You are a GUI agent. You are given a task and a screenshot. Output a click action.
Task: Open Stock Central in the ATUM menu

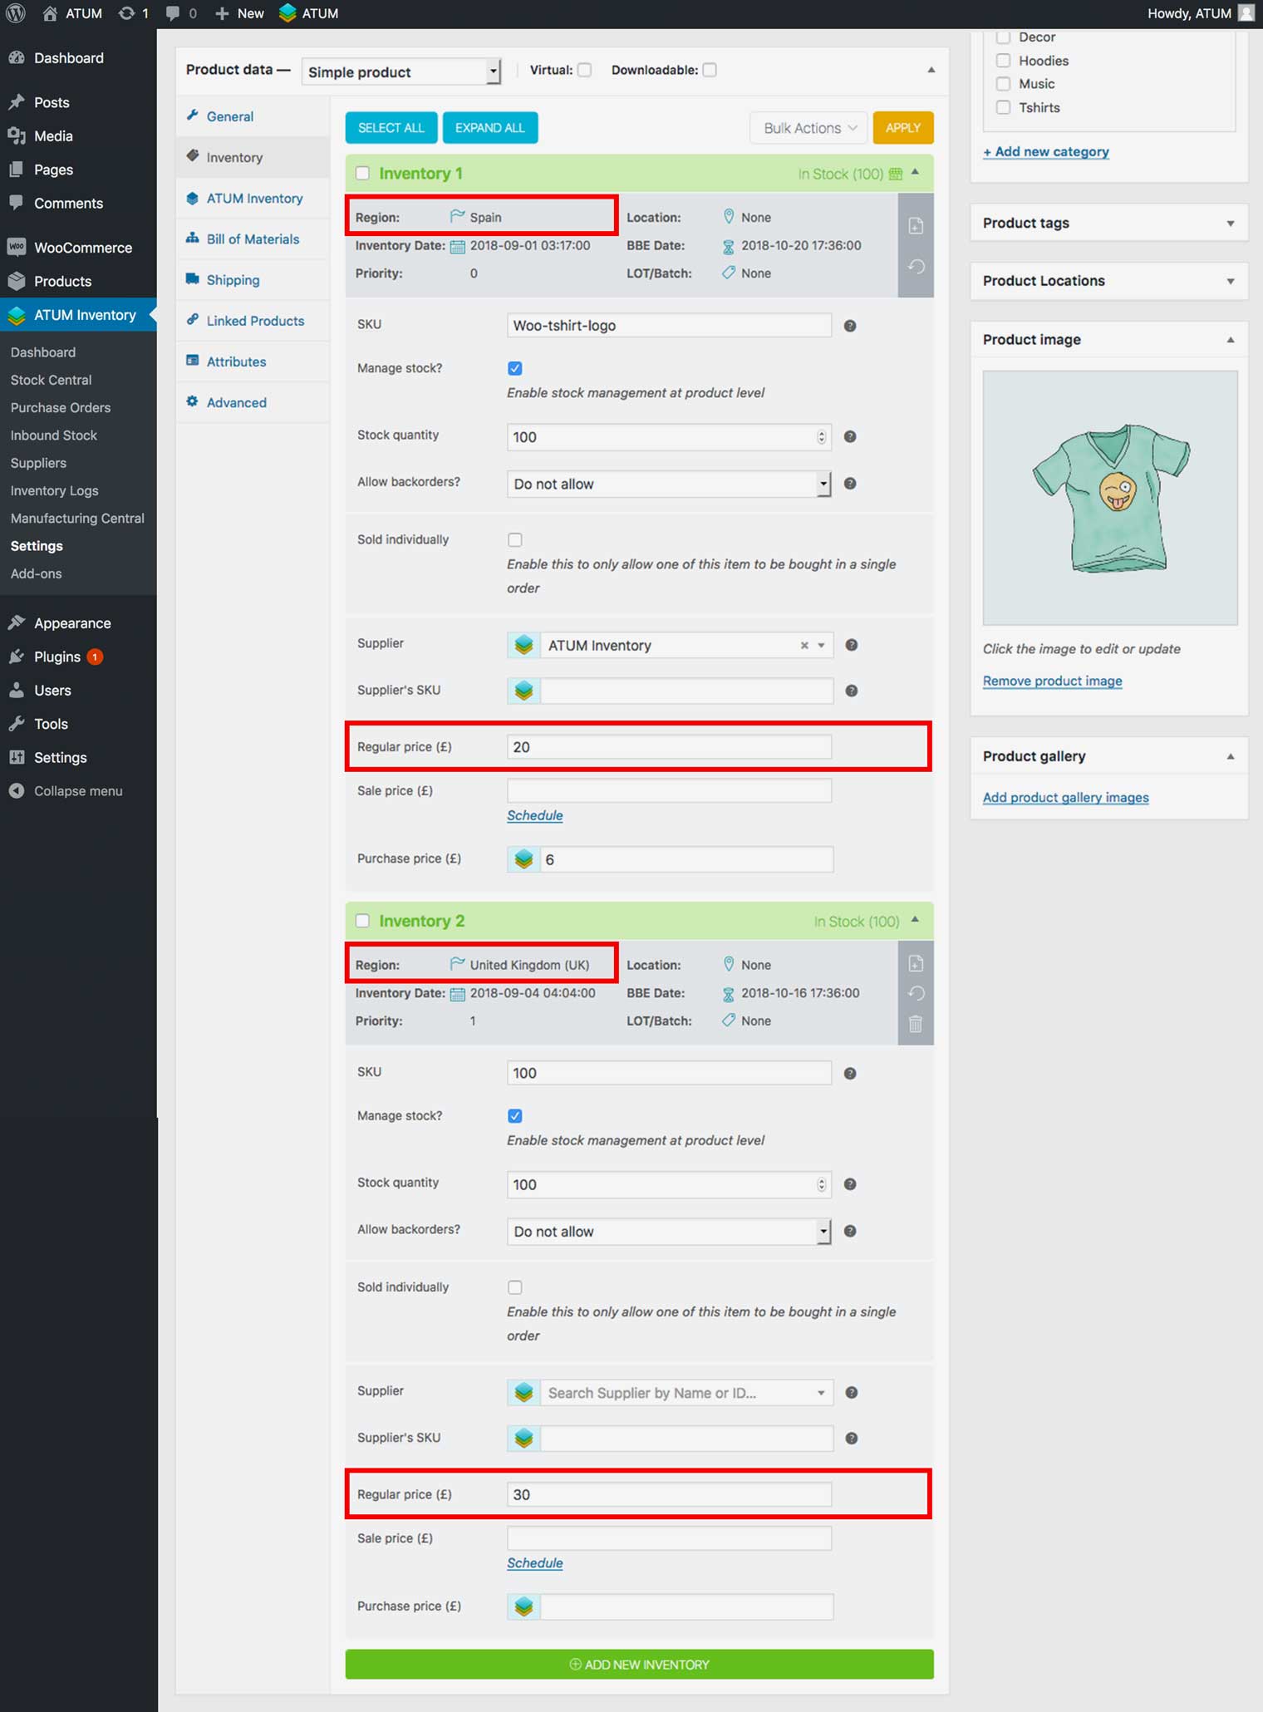[x=51, y=380]
